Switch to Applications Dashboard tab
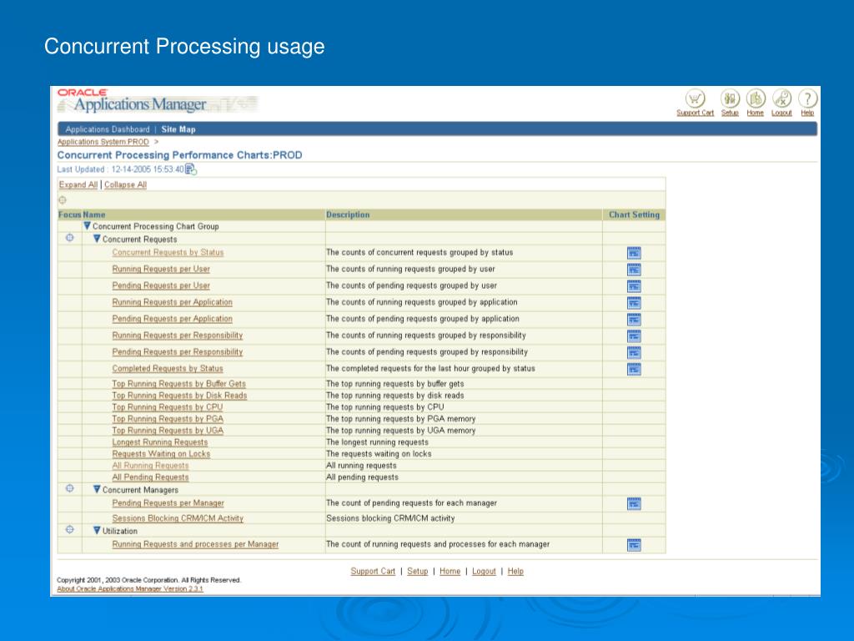854x641 pixels. pos(108,129)
